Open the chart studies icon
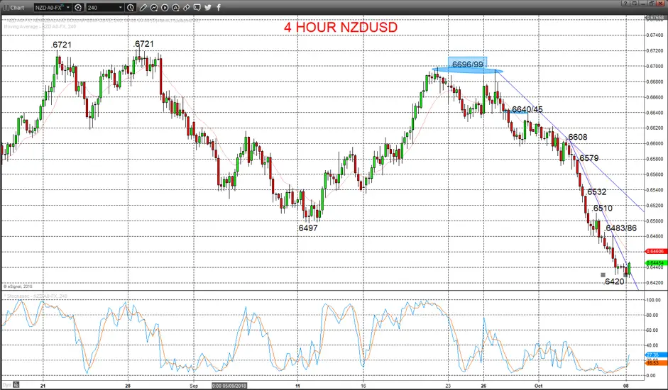This screenshot has width=668, height=390. [x=154, y=8]
